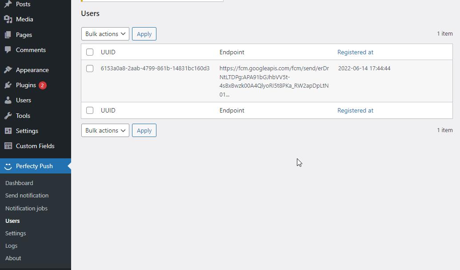Viewport: 460px width, 270px height.
Task: Click the Custom Fields grid icon
Action: [8, 146]
